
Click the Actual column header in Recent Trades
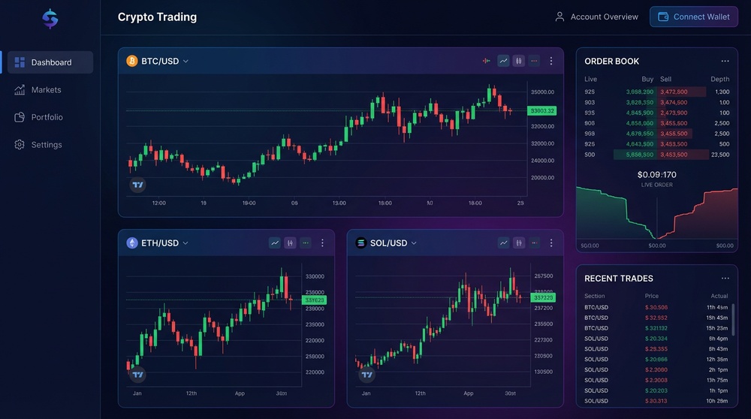point(719,296)
